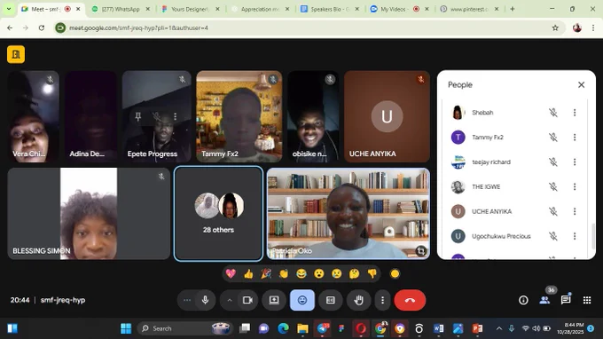Toggle the microphone button in call controls
The image size is (603, 339).
click(205, 300)
